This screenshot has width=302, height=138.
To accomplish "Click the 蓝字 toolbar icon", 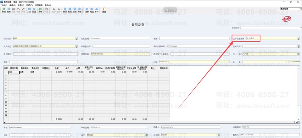I will point(59,10).
